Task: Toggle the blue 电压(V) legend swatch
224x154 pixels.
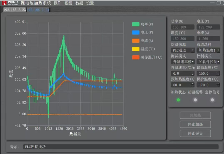Action: (x=135, y=33)
